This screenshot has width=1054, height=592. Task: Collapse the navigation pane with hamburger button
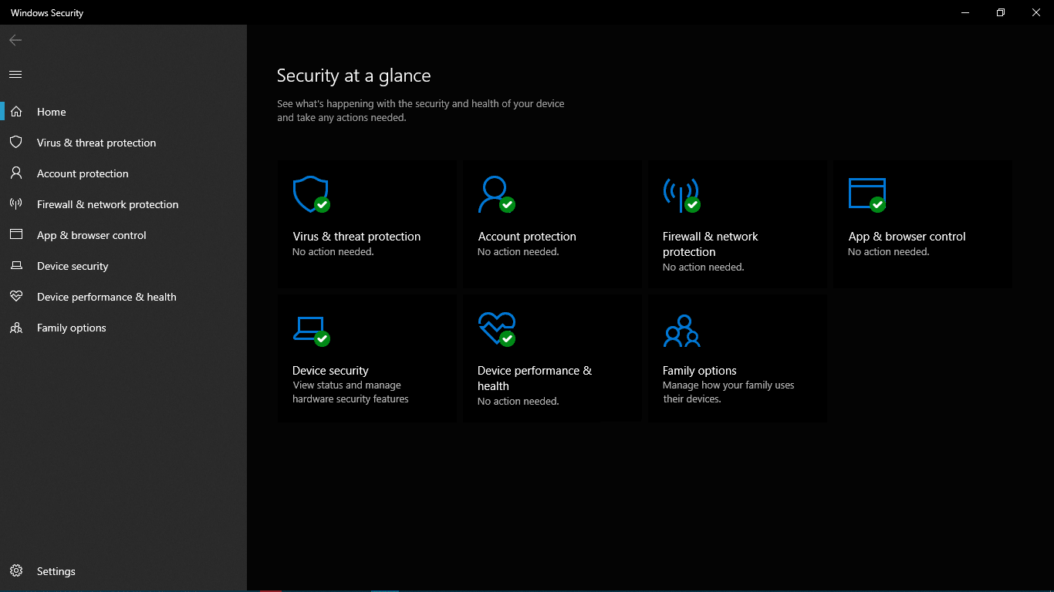coord(15,75)
